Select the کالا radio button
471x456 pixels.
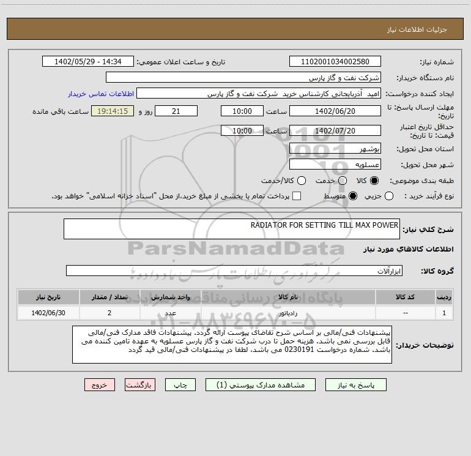click(x=374, y=181)
